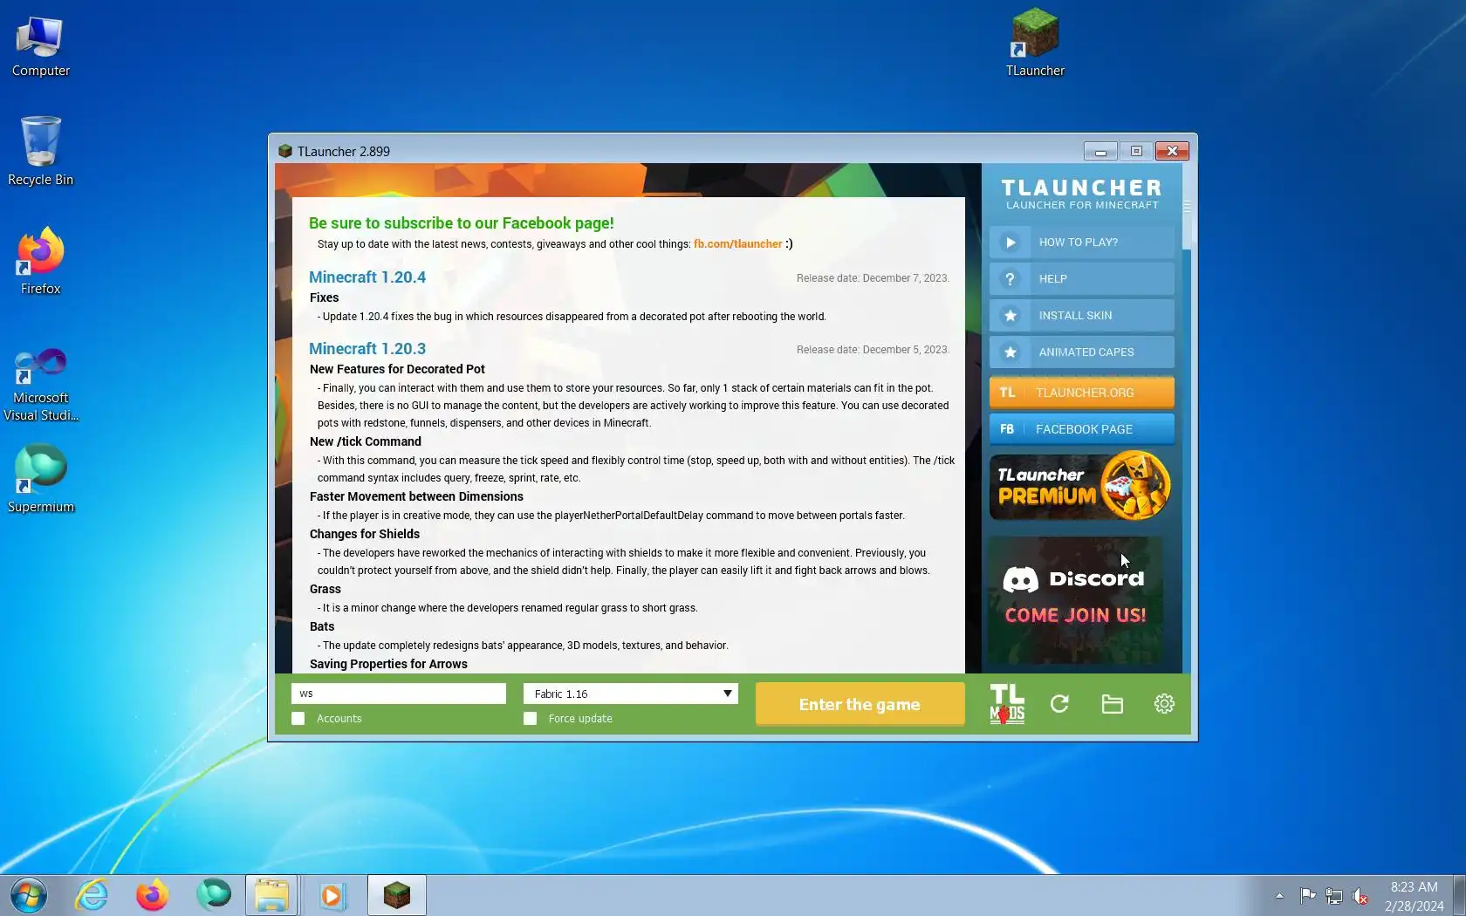Image resolution: width=1466 pixels, height=916 pixels.
Task: Click the HELP sidebar button
Action: (1082, 279)
